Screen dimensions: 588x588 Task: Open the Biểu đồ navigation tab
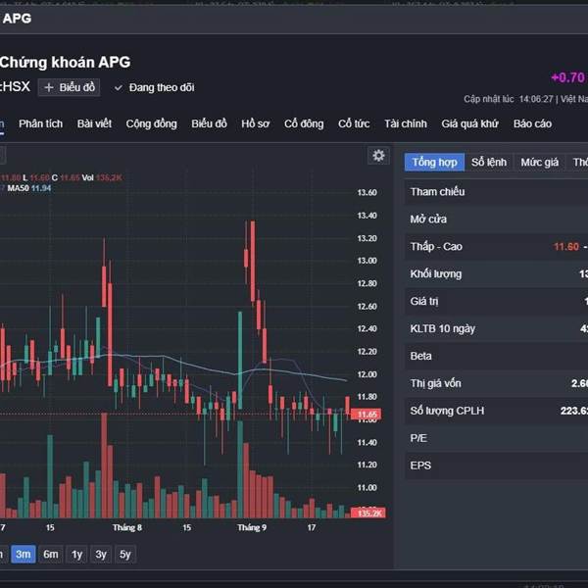tap(209, 123)
